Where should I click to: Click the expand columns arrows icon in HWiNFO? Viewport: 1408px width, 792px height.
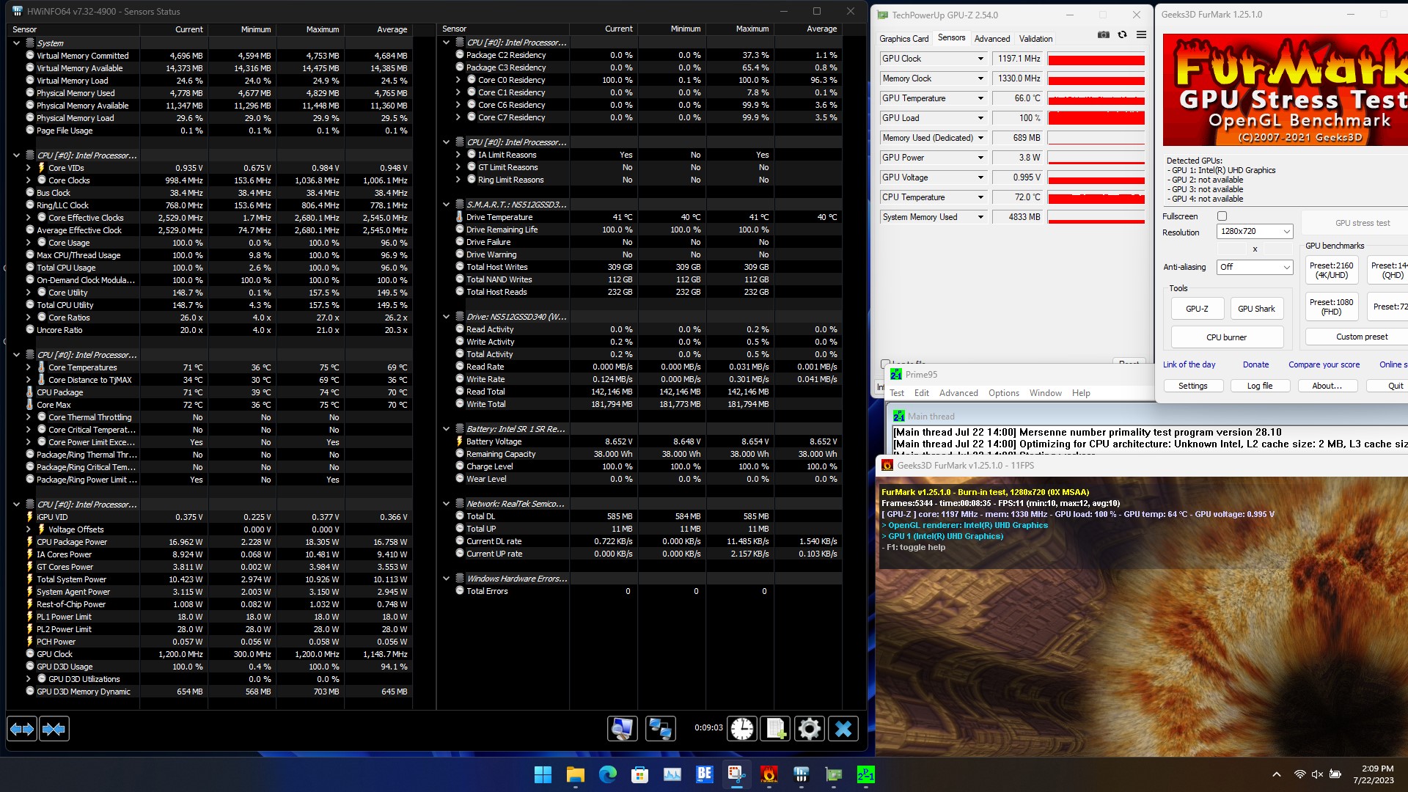tap(22, 729)
